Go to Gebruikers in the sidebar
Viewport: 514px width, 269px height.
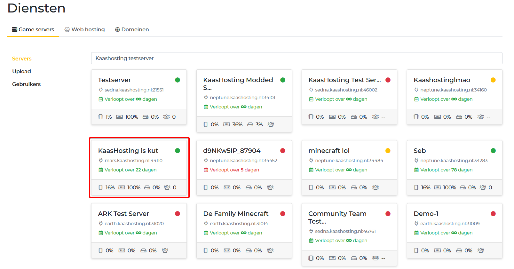pyautogui.click(x=26, y=84)
